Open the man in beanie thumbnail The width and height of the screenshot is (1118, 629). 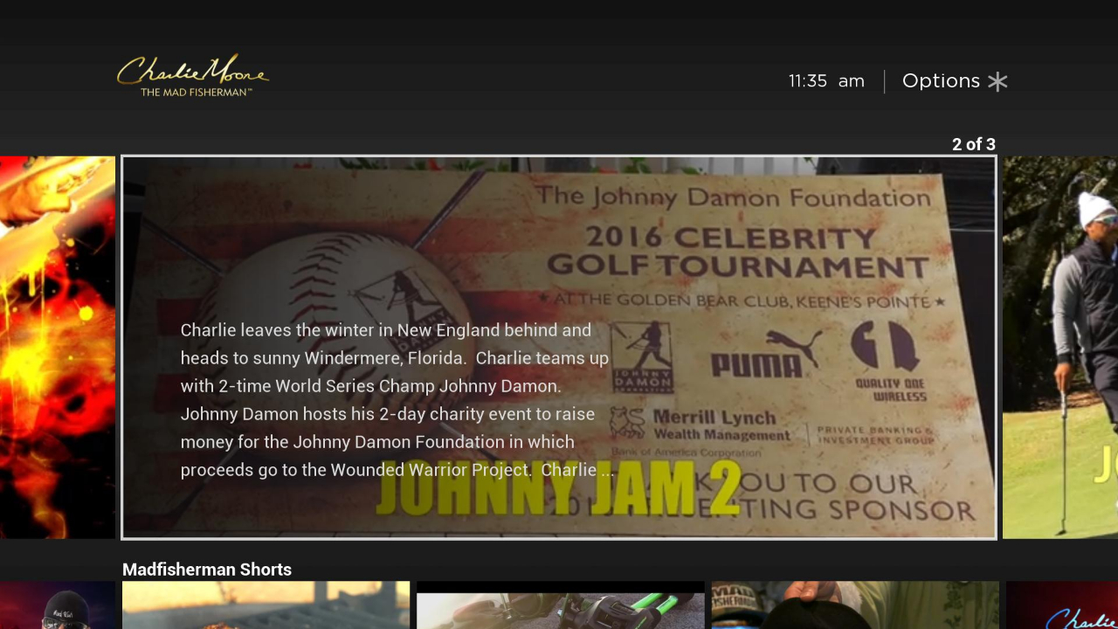(57, 605)
